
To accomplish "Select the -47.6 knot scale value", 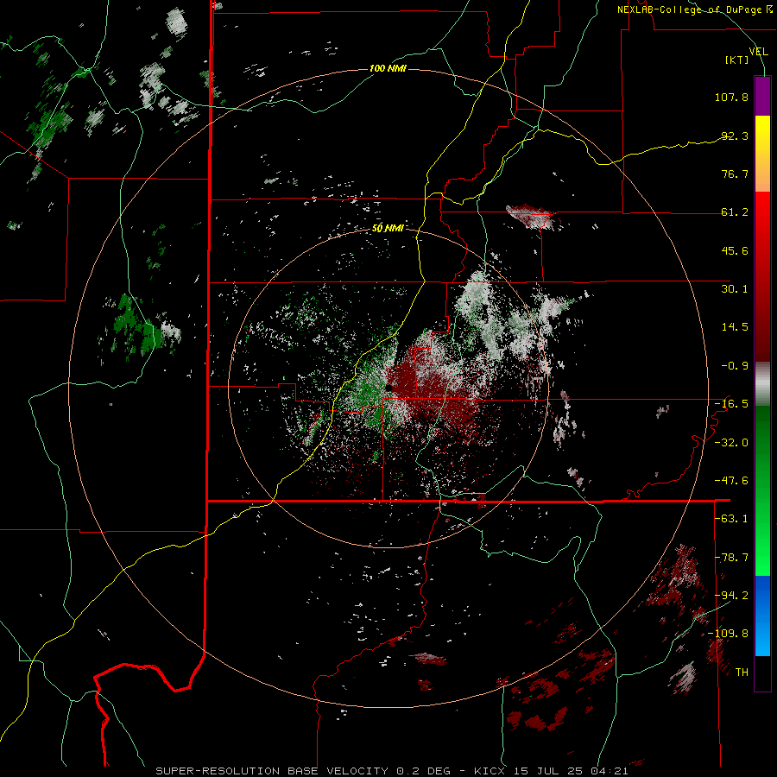I will pos(731,481).
